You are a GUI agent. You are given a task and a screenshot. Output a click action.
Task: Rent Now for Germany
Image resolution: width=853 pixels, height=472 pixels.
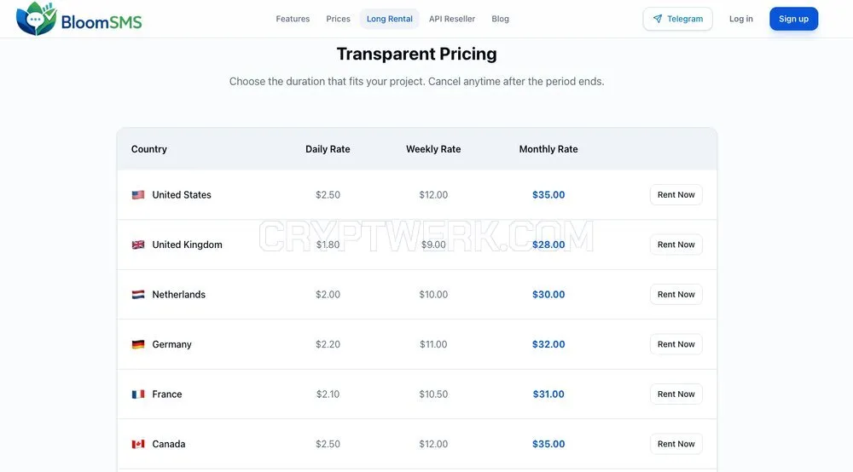pos(676,344)
